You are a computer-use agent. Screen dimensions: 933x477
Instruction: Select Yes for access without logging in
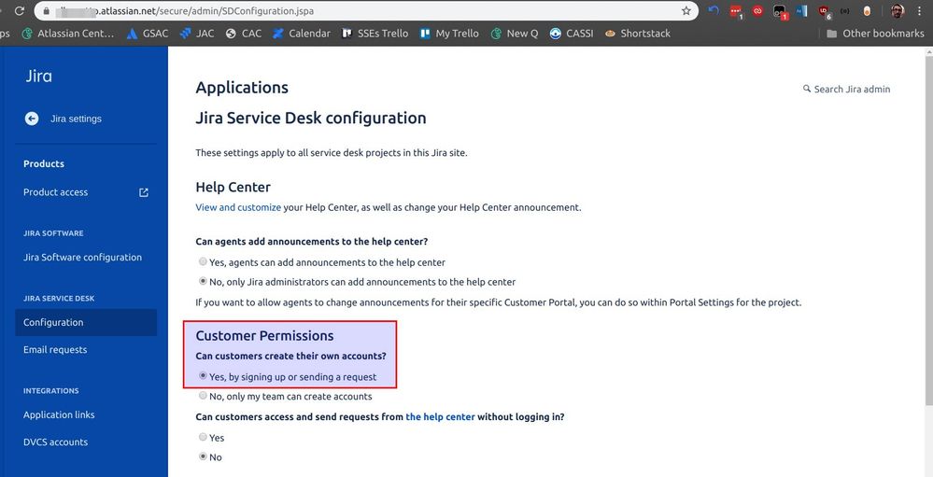click(203, 437)
